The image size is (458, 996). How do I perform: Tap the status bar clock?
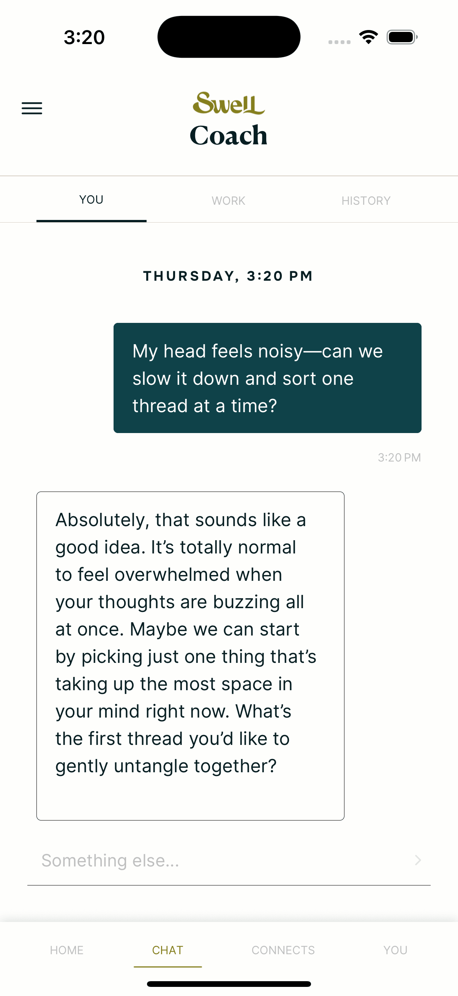coord(84,37)
